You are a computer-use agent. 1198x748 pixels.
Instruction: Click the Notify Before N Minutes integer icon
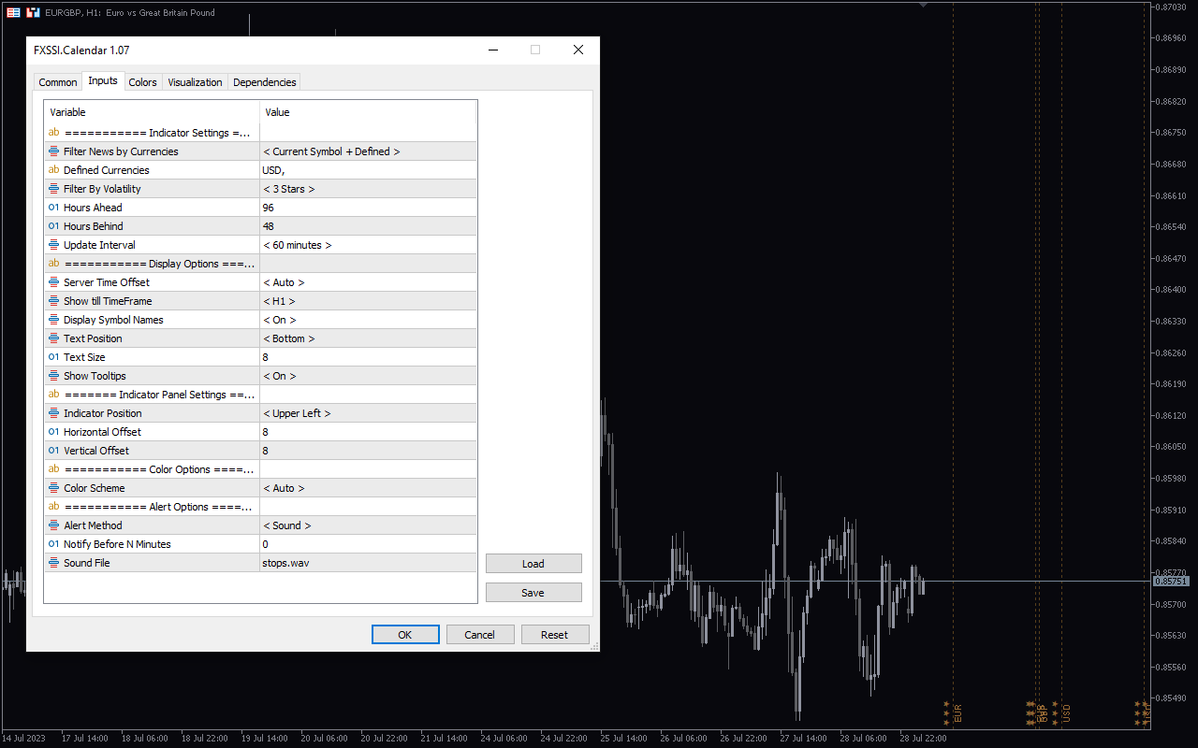(x=53, y=544)
